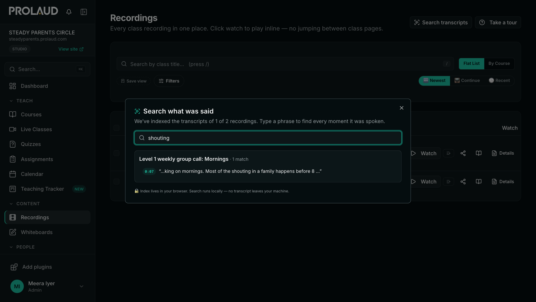The image size is (536, 302).
Task: Close the Search what was said dialog
Action: (x=401, y=108)
